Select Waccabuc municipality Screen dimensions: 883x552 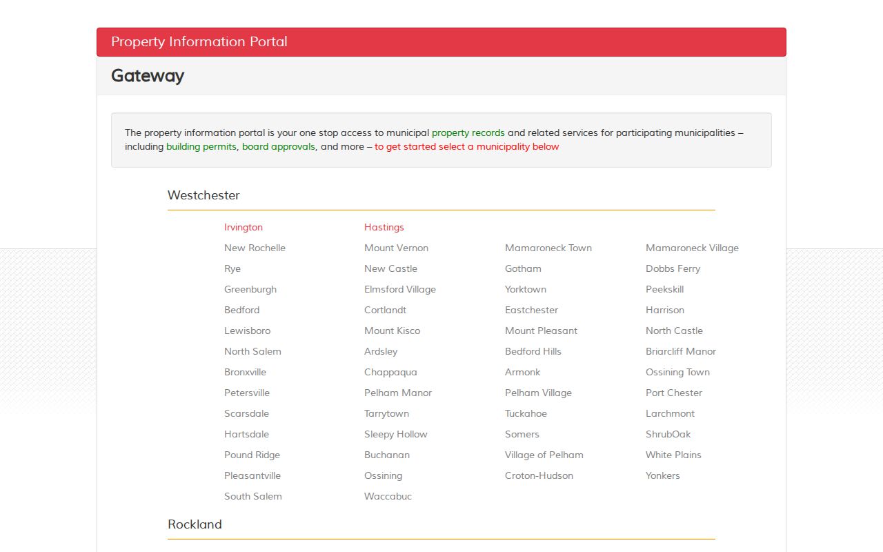click(388, 496)
